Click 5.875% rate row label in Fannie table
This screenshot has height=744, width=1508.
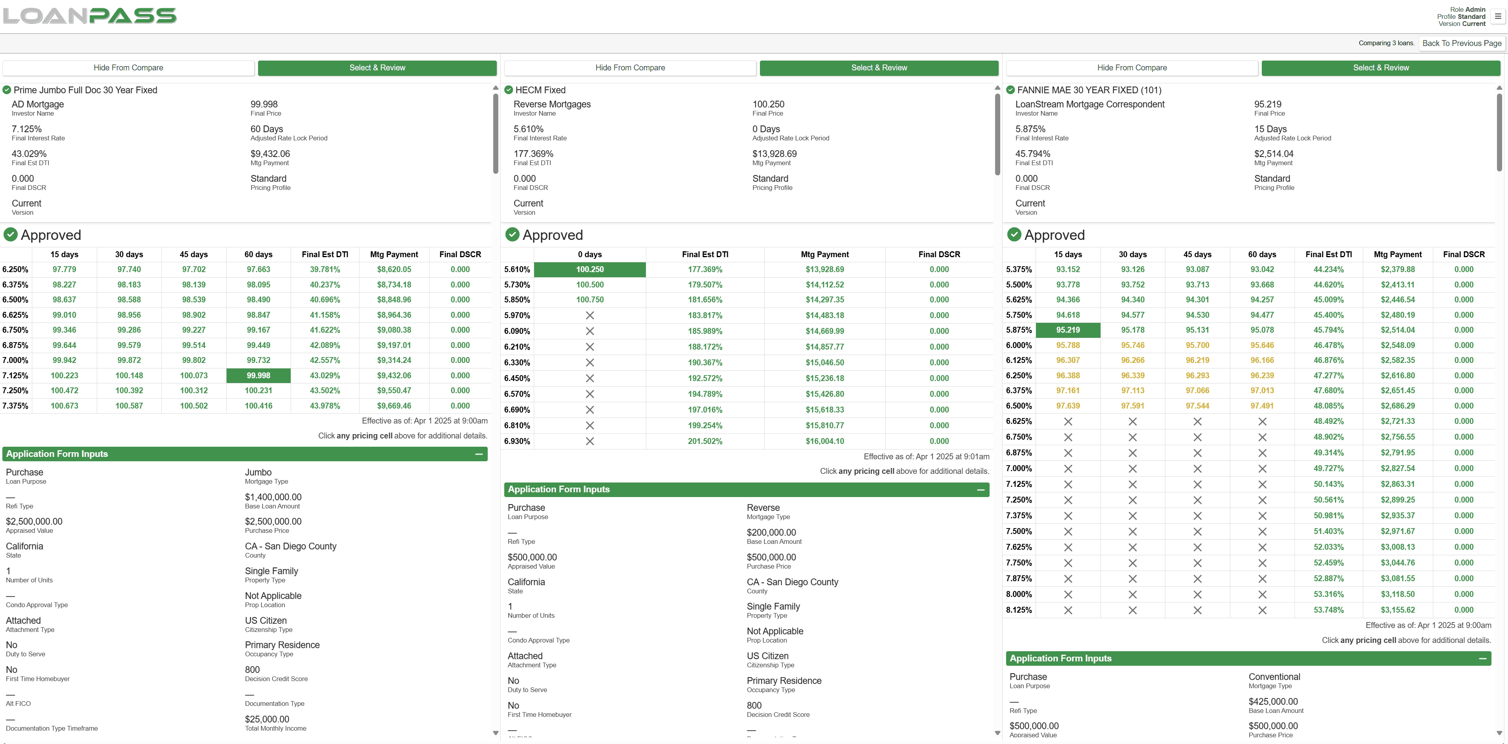(1019, 330)
